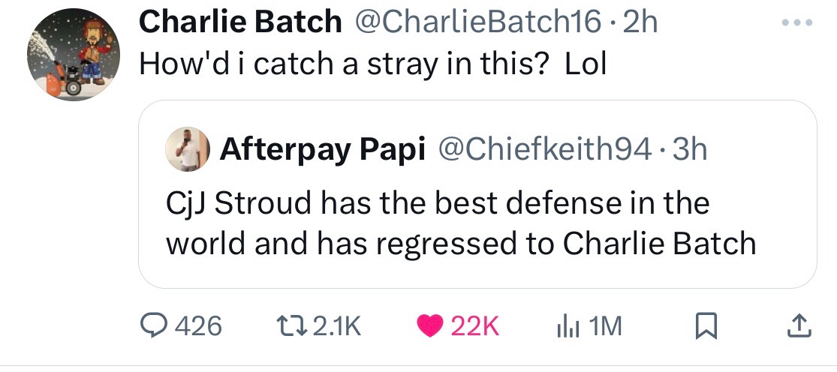Viewport: 837px width, 372px height.
Task: Click the Charlie Batch display name
Action: [x=240, y=22]
